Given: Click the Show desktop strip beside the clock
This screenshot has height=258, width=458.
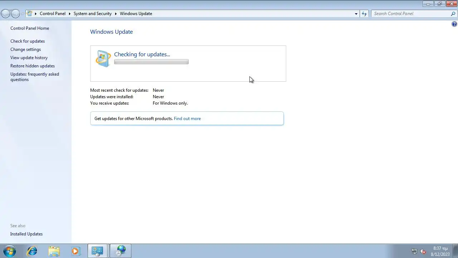Looking at the screenshot, I should 455,251.
